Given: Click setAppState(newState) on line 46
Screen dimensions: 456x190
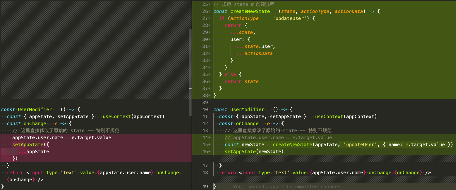Looking at the screenshot, I should (254, 152).
